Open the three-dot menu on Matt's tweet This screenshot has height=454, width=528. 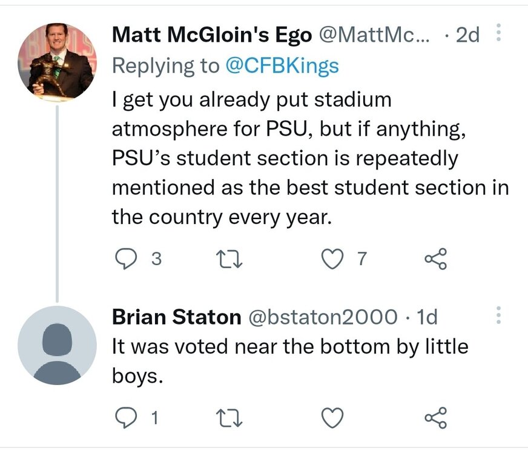498,31
